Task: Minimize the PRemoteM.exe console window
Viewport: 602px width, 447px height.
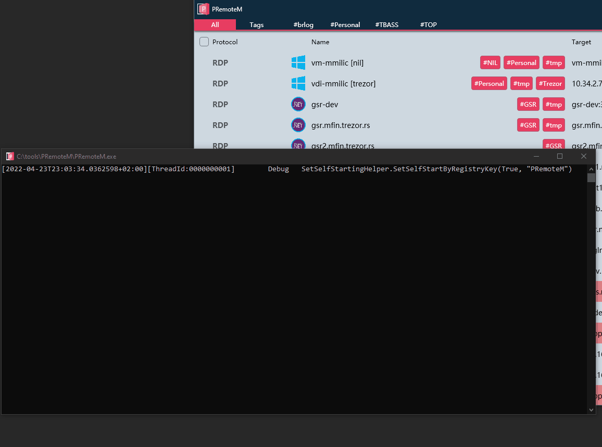Action: [x=536, y=156]
